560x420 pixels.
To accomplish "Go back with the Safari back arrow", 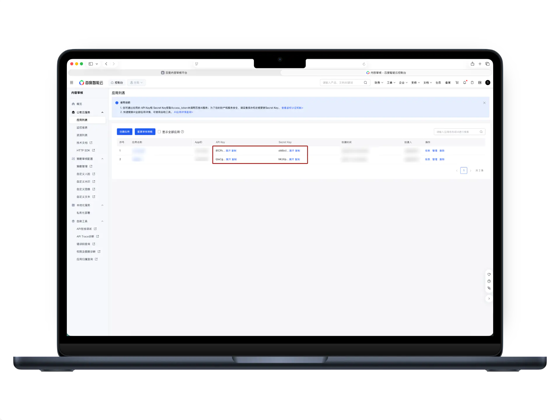I will 106,64.
